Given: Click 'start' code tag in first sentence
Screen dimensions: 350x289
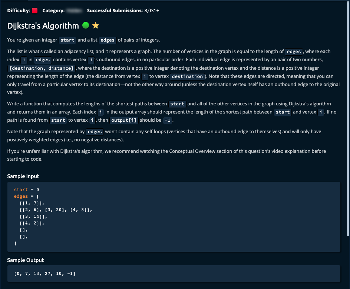Looking at the screenshot, I should (67, 40).
